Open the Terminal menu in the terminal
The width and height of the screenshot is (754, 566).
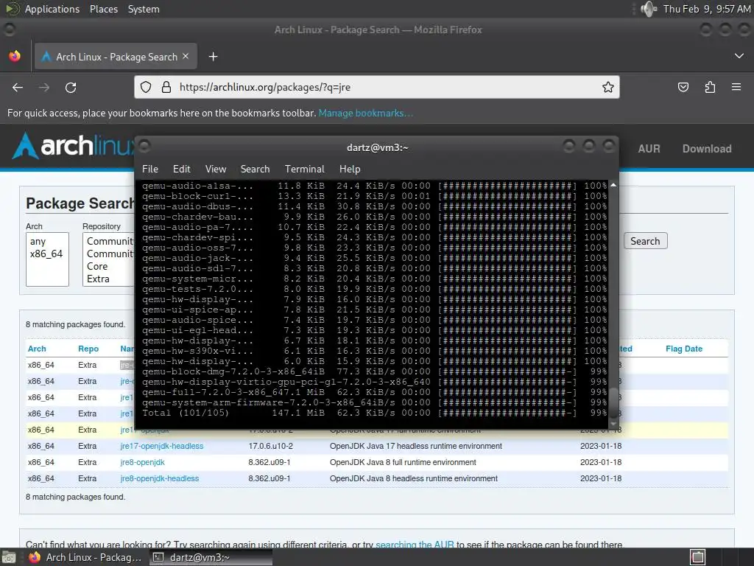coord(304,169)
